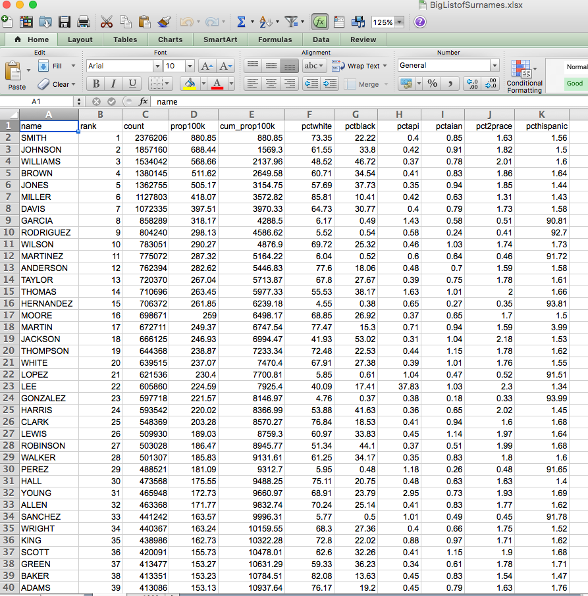Open the General number format dropdown

494,65
